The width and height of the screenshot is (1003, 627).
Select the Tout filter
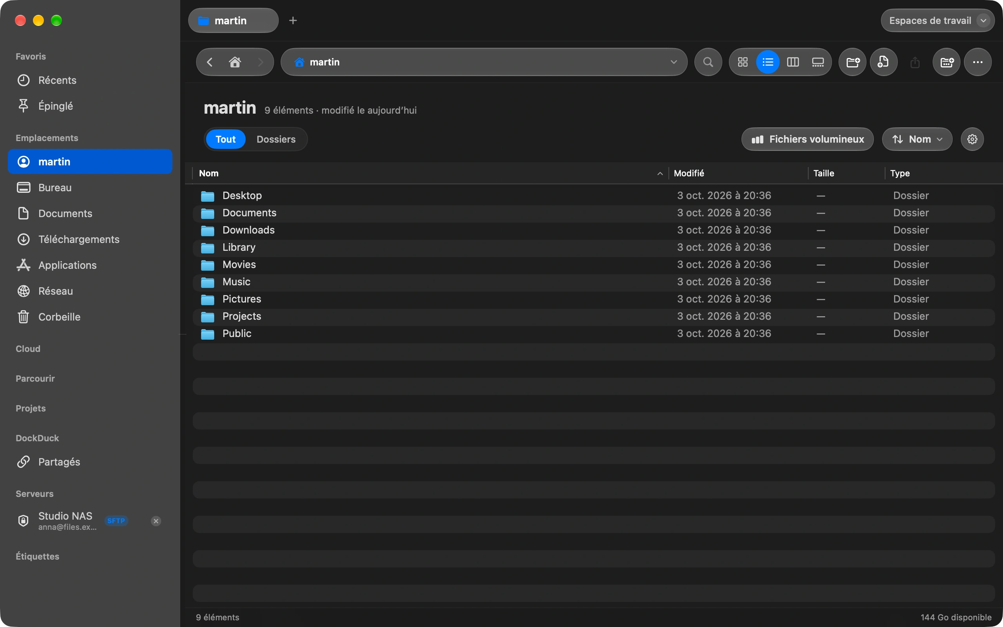point(225,140)
